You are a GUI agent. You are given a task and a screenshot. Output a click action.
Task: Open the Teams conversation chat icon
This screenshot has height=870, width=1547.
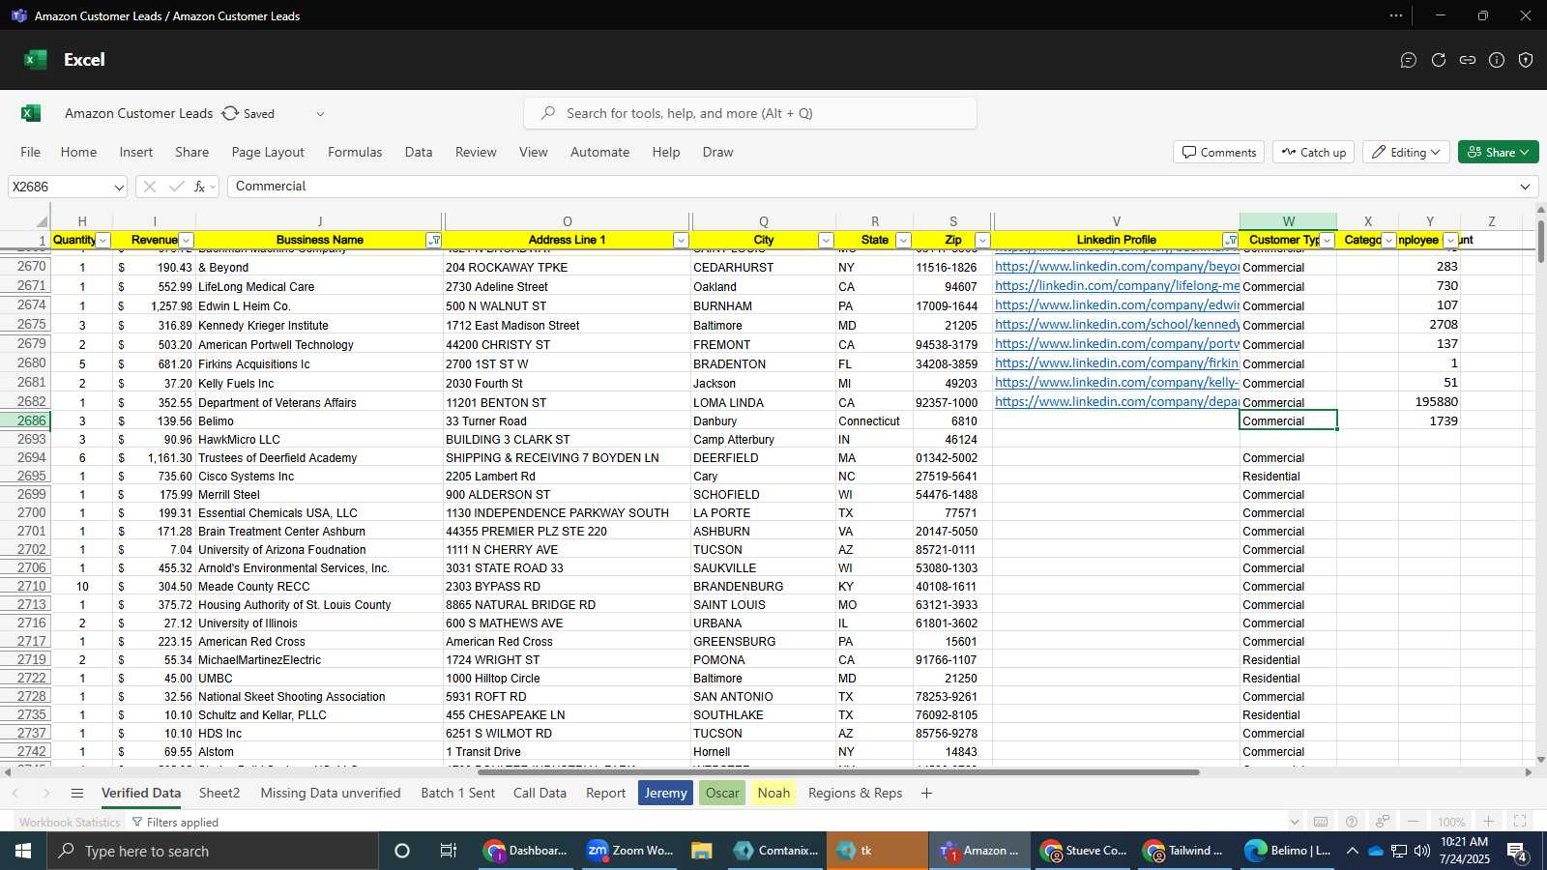click(1409, 60)
